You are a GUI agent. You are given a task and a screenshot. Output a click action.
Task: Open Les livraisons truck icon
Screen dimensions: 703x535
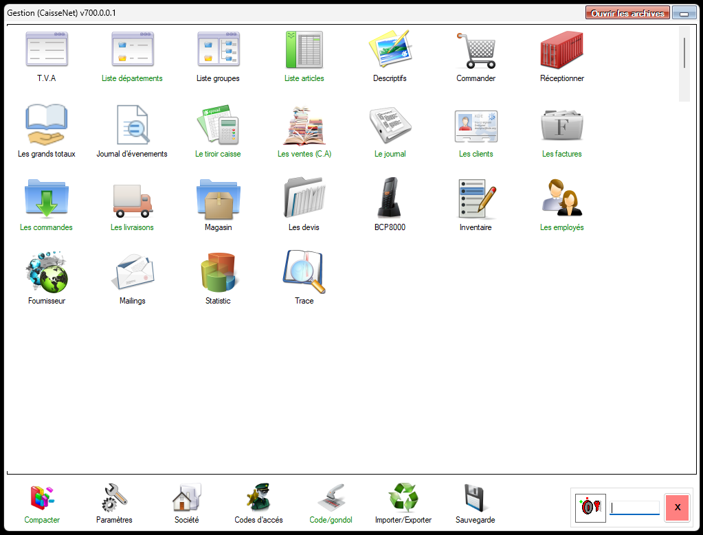(132, 201)
